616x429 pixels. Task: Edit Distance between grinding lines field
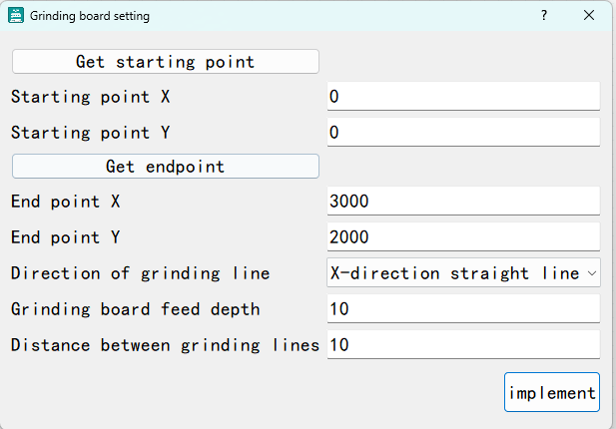click(463, 345)
